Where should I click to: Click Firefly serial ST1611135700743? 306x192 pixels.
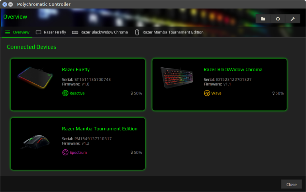tap(92, 79)
